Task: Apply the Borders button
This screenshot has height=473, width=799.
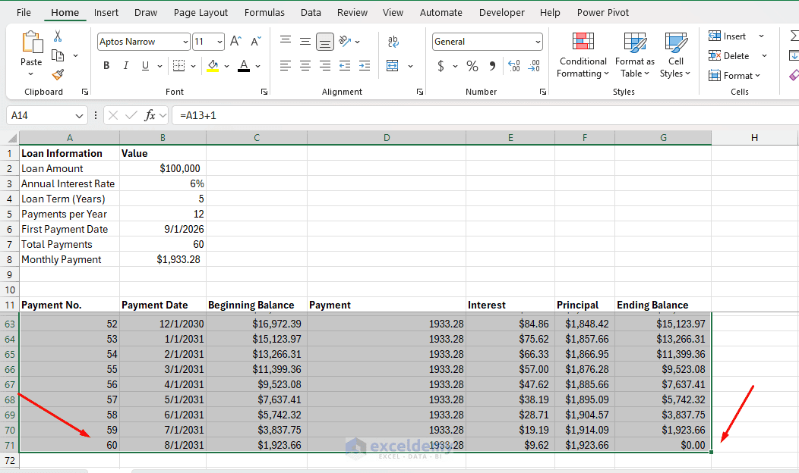Action: click(178, 66)
